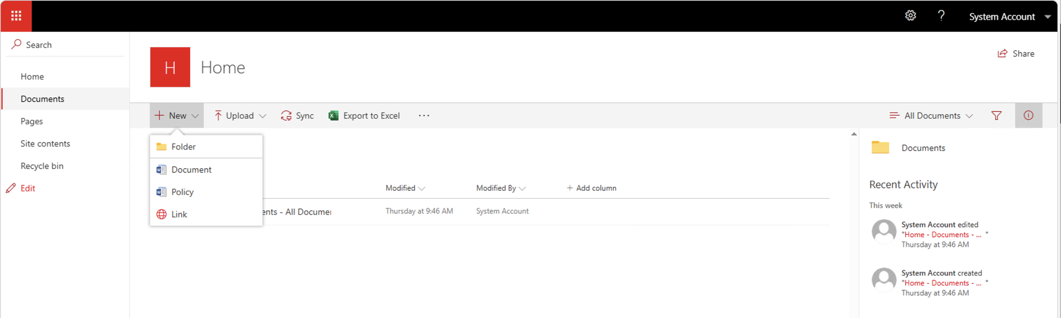Screen dimensions: 1061x318
Task: Click avatar beside System Account edited
Action: point(884,232)
